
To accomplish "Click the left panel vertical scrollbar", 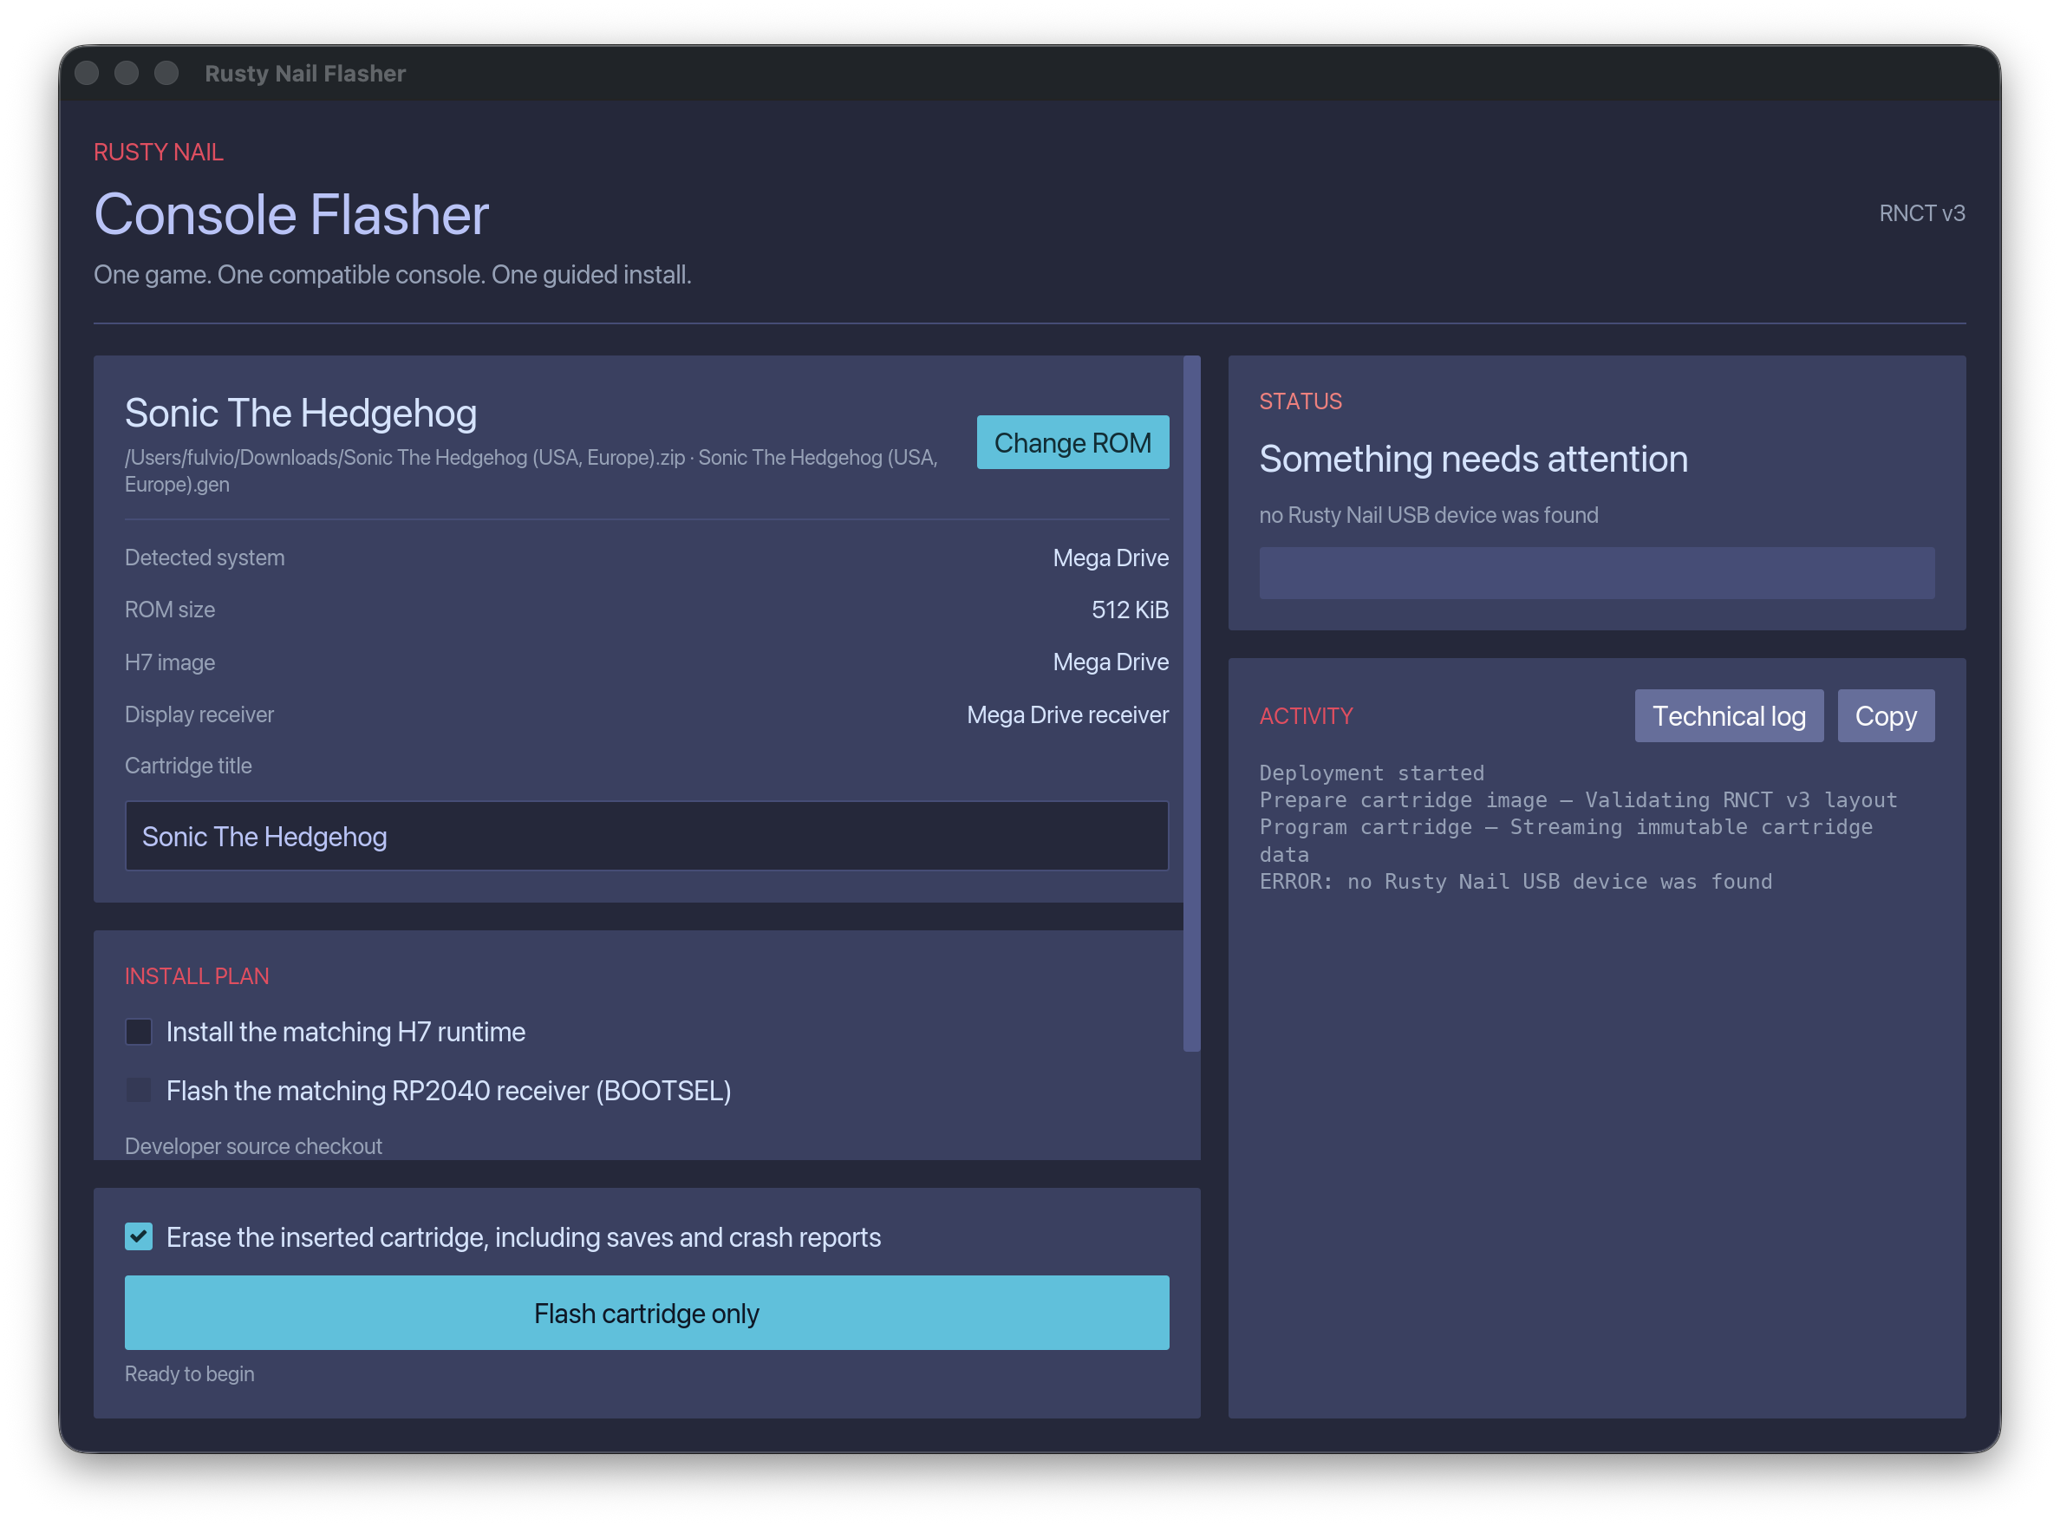I will [1191, 702].
